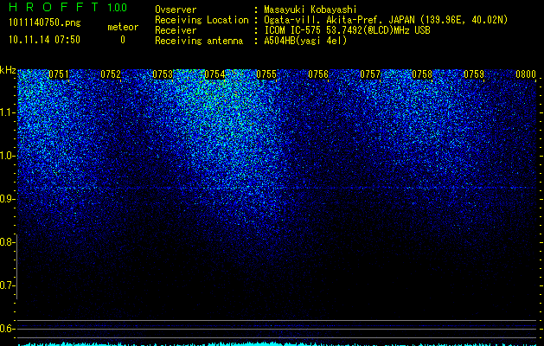Click the meteor label
Viewport: 544px width, 346px height.
(123, 27)
